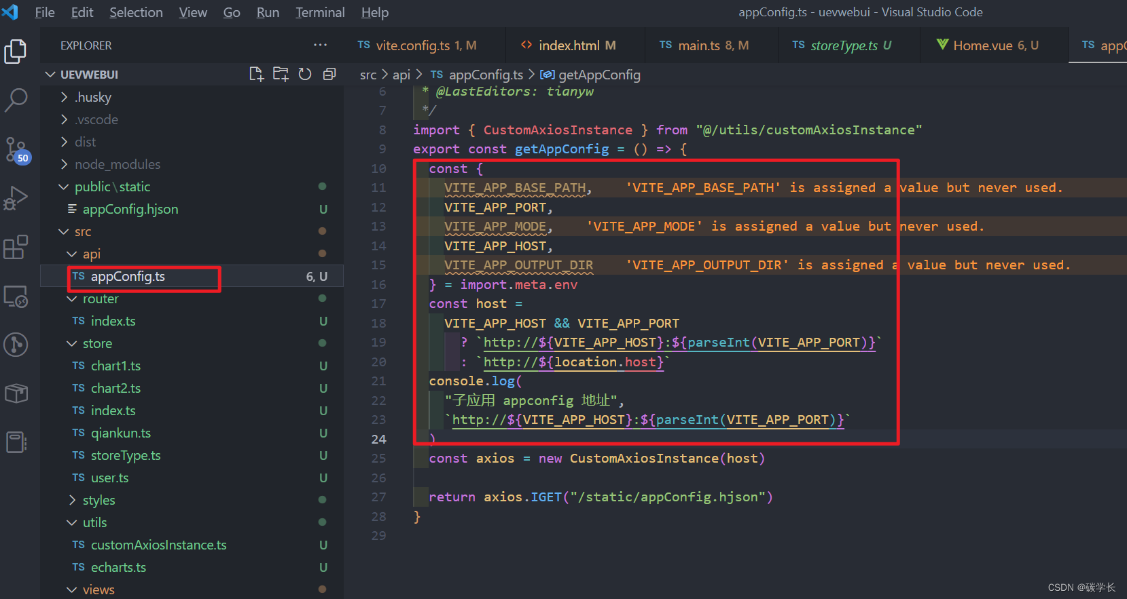Open user.ts file
The image size is (1127, 599).
coord(109,478)
